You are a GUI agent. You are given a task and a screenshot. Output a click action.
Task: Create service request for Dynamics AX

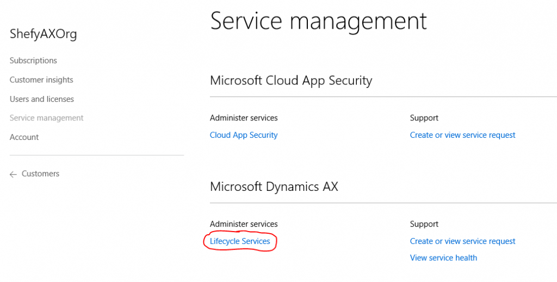[462, 241]
